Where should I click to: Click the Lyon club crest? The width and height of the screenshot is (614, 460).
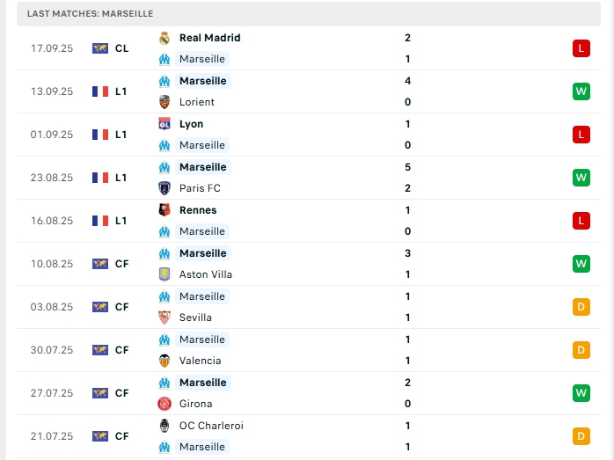click(164, 124)
